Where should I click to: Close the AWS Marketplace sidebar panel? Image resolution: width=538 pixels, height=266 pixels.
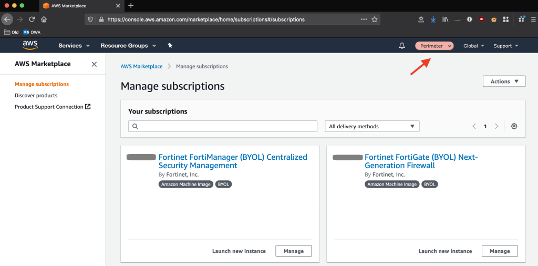94,64
